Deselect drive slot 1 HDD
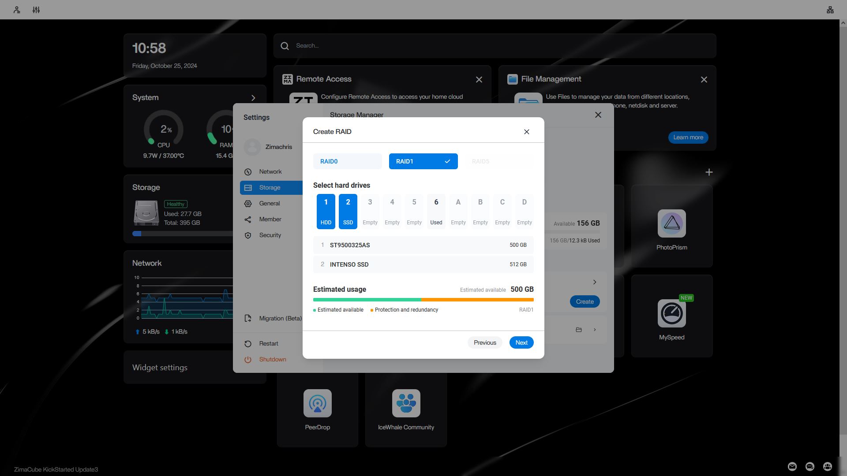This screenshot has height=476, width=847. point(326,211)
